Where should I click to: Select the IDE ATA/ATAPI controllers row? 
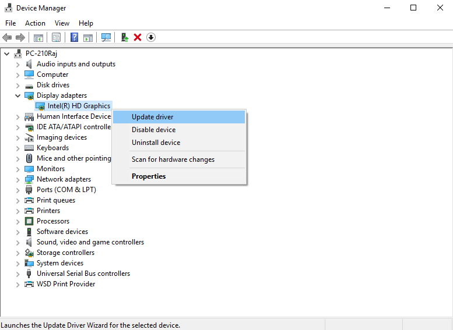pos(74,127)
